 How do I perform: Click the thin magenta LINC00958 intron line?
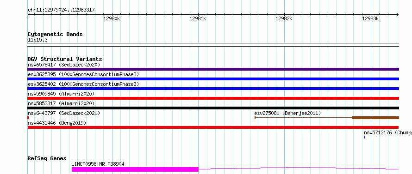tap(299, 168)
